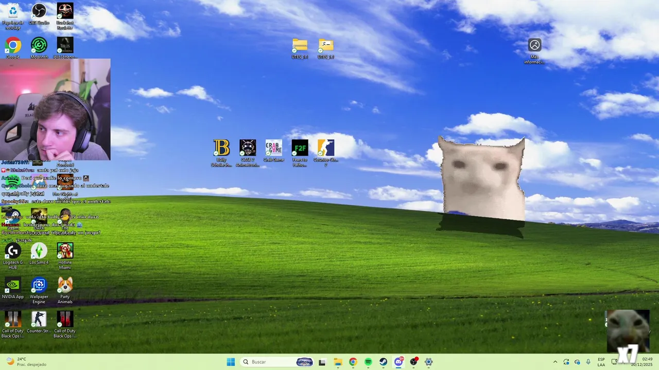Open the Hotline Miami game icon

pos(65,256)
